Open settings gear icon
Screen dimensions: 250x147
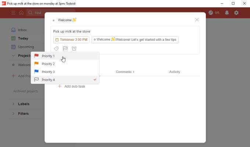tap(236, 13)
